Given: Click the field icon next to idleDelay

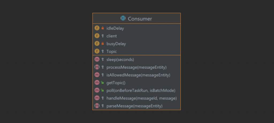Looking at the screenshot, I should (x=97, y=28).
